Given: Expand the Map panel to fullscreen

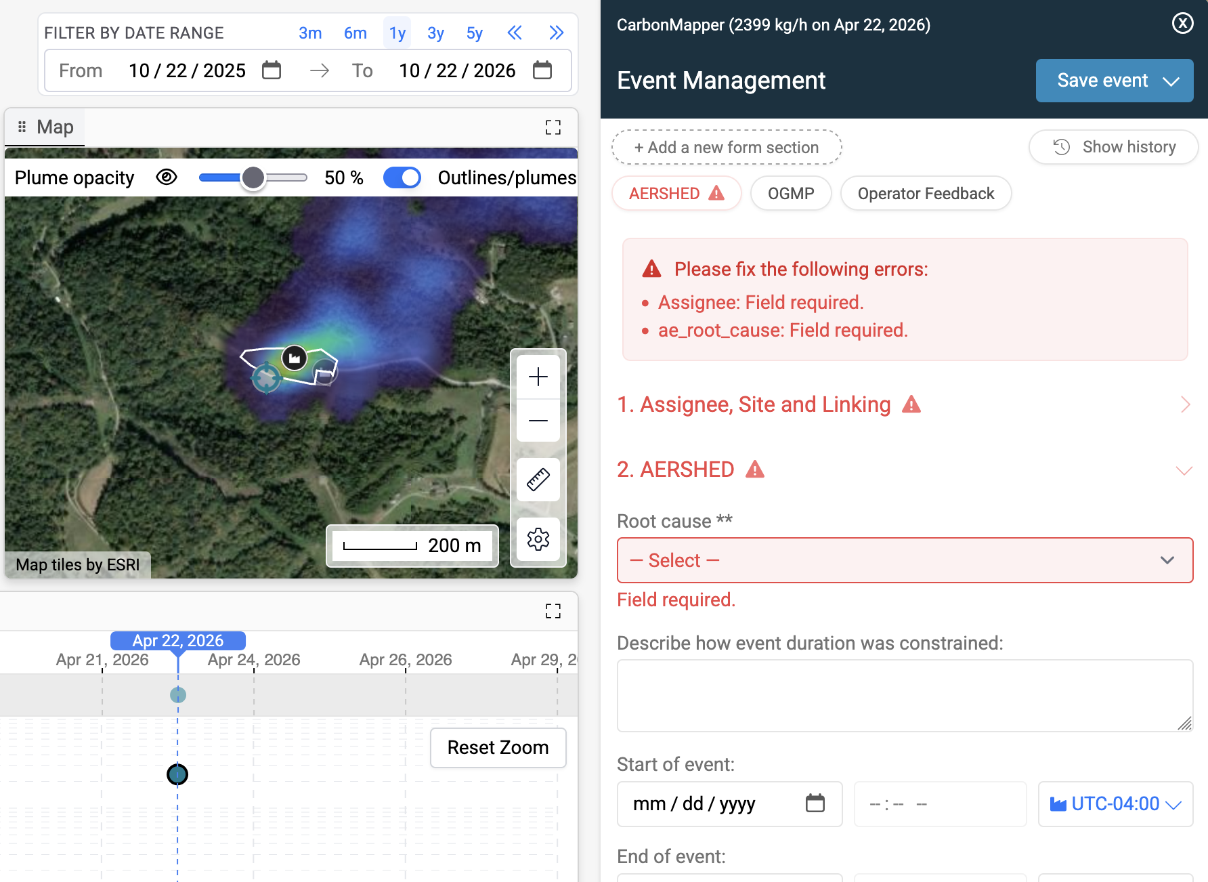Looking at the screenshot, I should click(x=553, y=127).
